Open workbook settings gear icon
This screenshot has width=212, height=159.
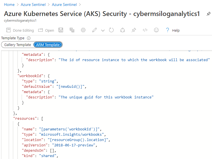click(x=83, y=30)
